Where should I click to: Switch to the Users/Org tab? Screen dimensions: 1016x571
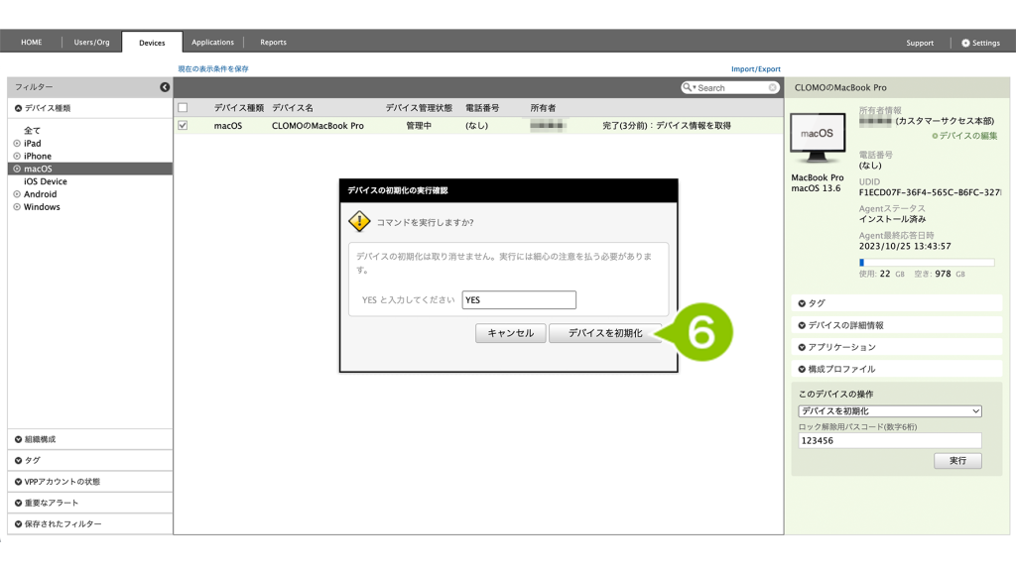(x=91, y=42)
